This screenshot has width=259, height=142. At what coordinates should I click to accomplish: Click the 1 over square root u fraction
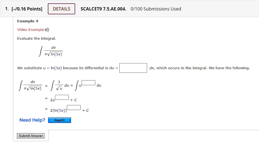59,85
